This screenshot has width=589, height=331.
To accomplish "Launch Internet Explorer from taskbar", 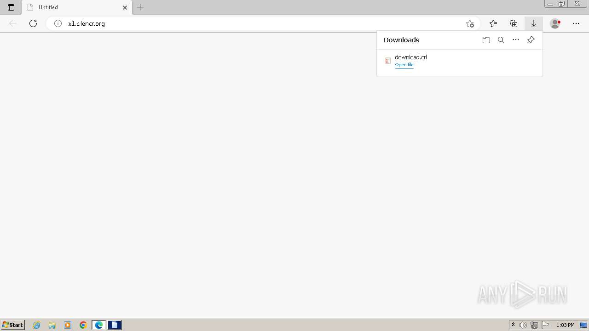I will pos(37,325).
